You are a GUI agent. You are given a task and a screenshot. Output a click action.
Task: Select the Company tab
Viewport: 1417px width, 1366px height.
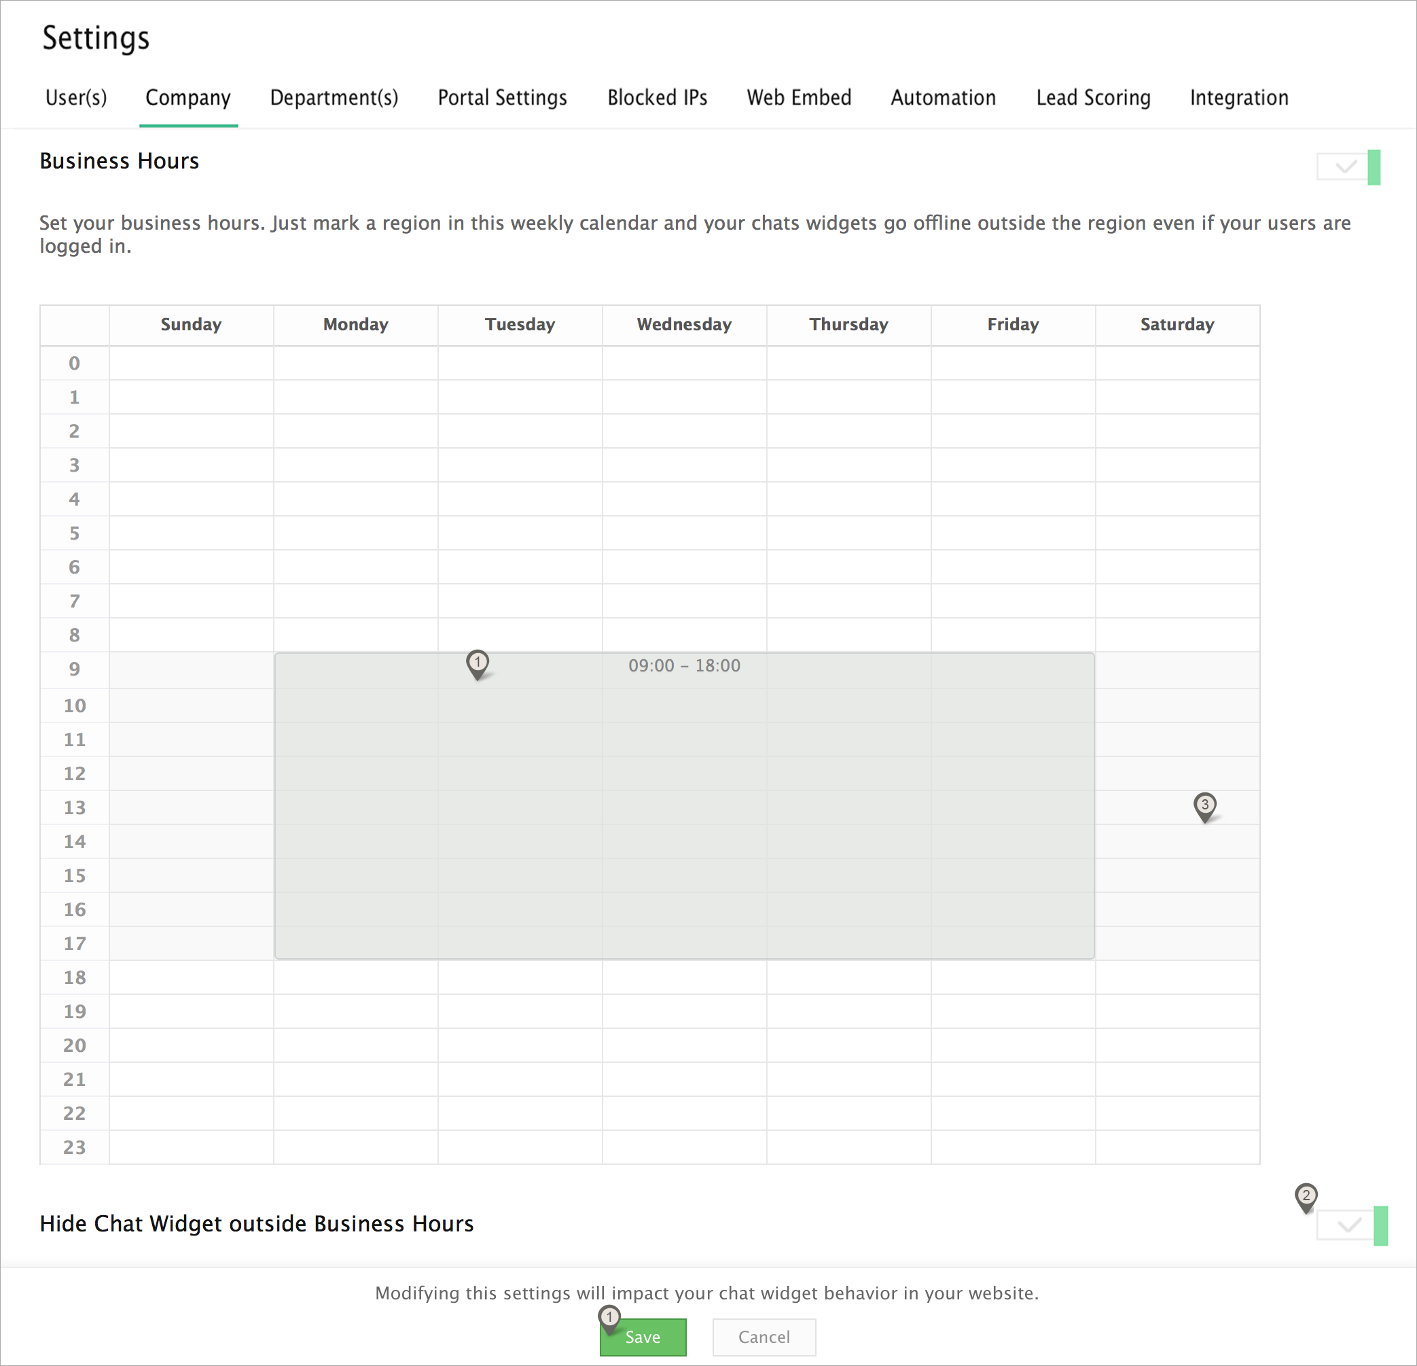click(x=188, y=98)
